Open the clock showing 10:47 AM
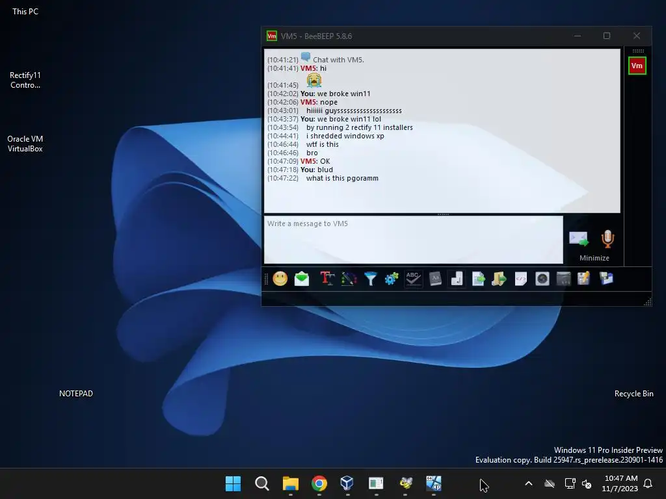Viewport: 666px width, 499px height. tap(620, 483)
